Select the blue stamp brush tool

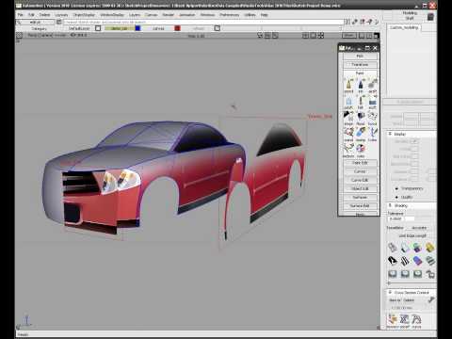point(361,135)
